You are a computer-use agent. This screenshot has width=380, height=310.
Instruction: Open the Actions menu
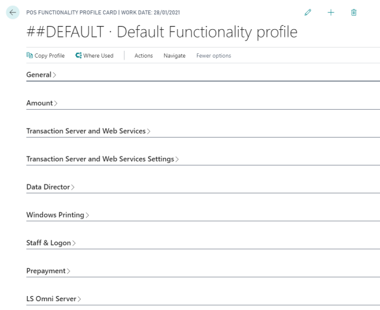tap(144, 56)
